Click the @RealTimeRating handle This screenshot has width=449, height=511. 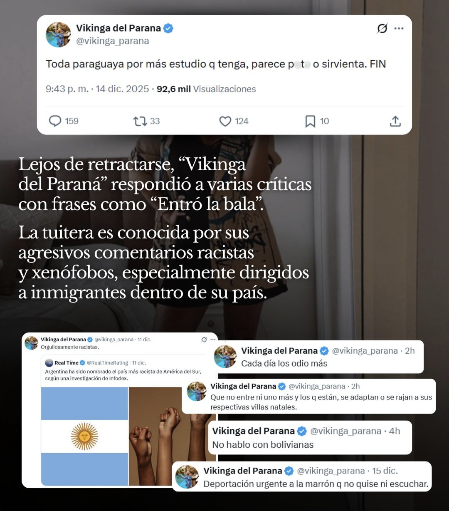(x=108, y=363)
